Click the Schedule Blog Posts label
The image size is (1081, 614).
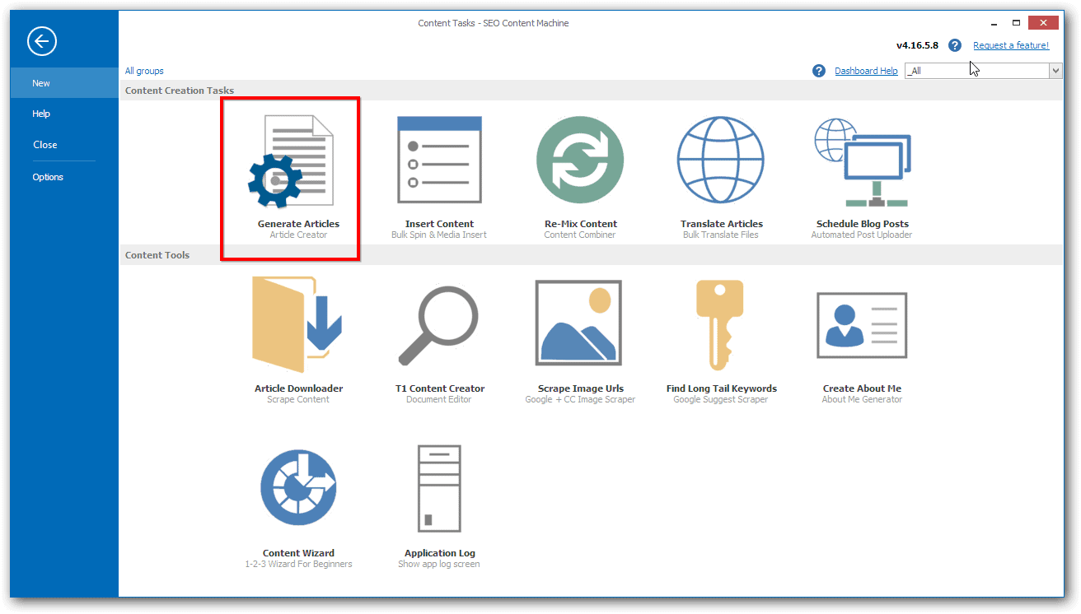(x=862, y=224)
